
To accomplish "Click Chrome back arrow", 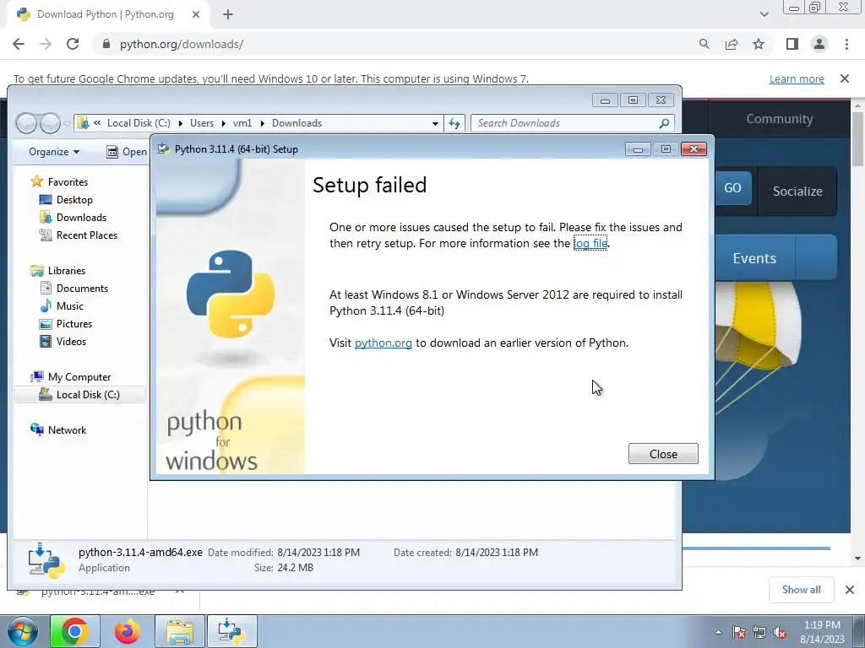I will click(19, 44).
